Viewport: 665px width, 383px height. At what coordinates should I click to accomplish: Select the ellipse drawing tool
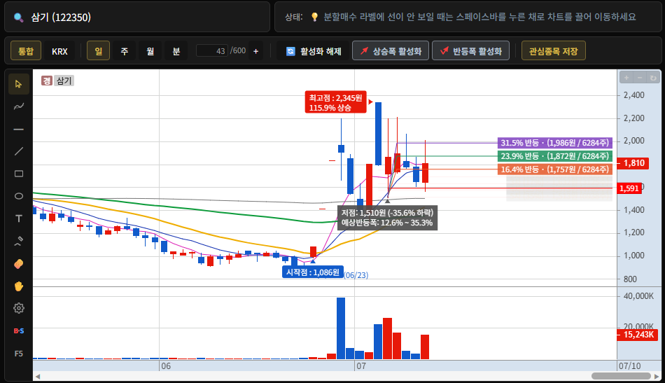click(19, 196)
